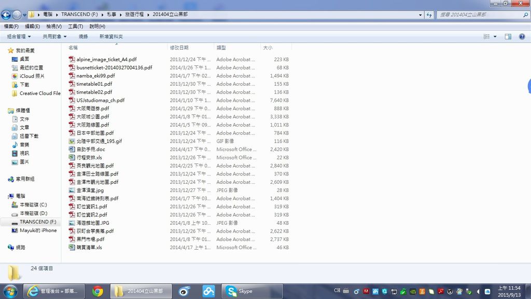Click the change view icon
Image resolution: width=531 pixels, height=299 pixels.
(x=486, y=37)
